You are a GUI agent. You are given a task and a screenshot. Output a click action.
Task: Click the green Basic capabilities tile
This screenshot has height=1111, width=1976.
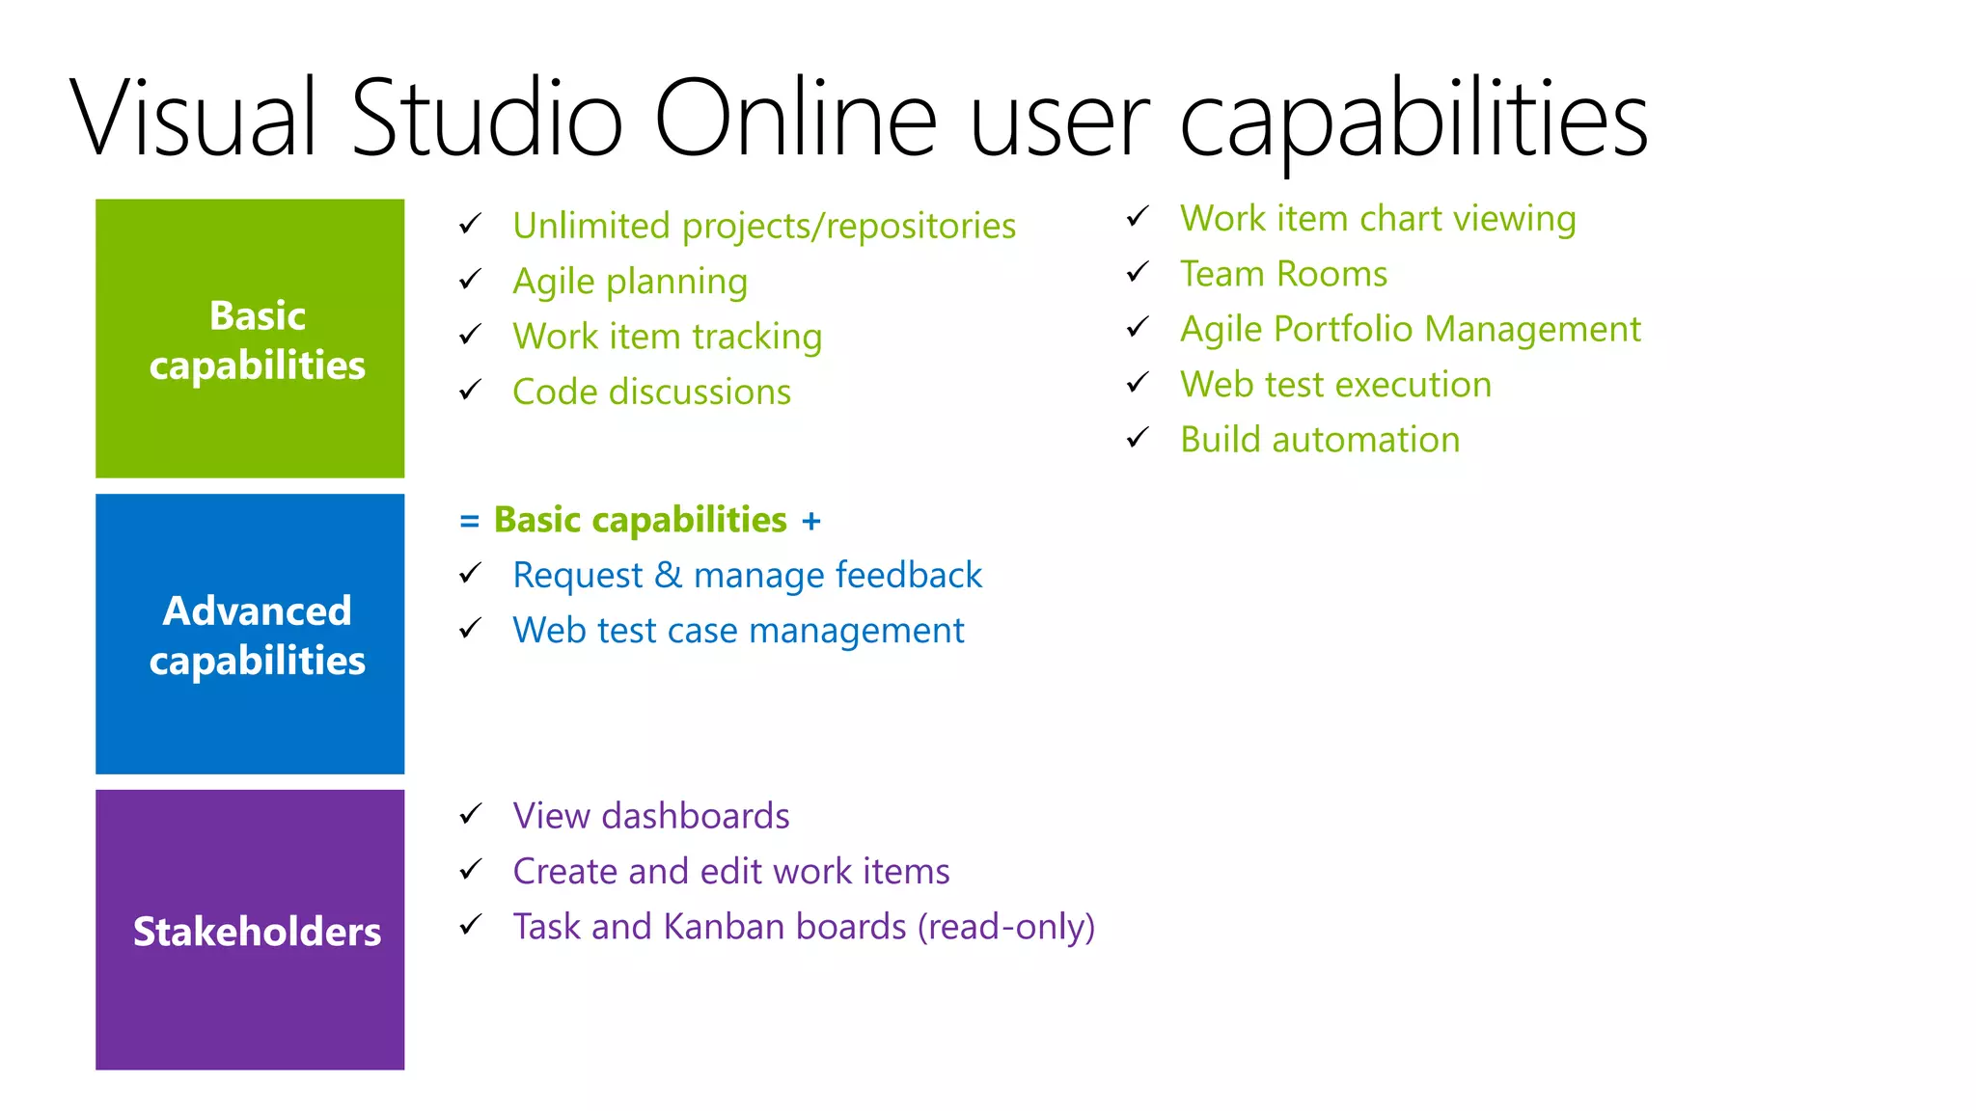(250, 339)
